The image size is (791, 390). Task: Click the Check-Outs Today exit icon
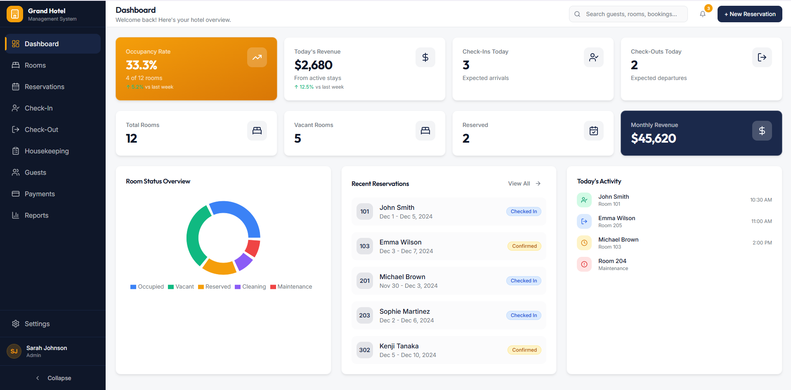point(762,57)
